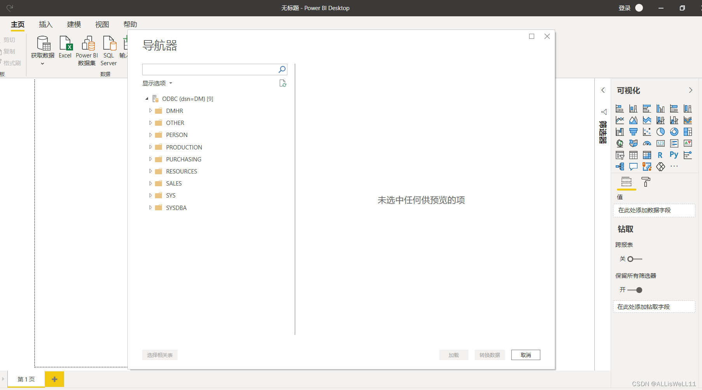The height and width of the screenshot is (390, 702).
Task: Select the slicer visual
Action: (x=620, y=155)
